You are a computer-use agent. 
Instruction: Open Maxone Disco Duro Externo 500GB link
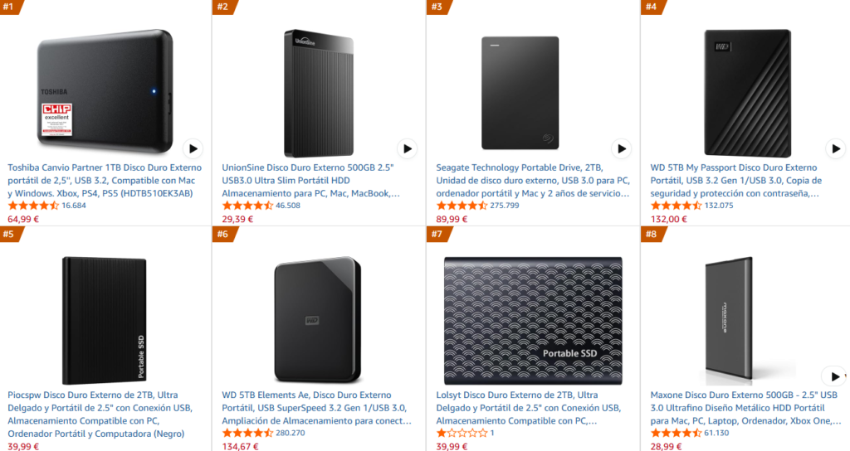[x=744, y=408]
